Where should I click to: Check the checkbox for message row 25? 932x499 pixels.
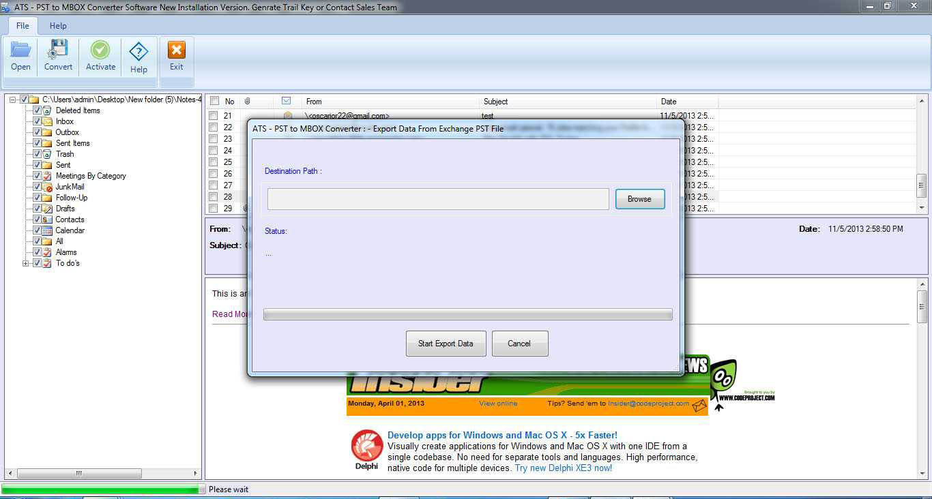pos(214,162)
